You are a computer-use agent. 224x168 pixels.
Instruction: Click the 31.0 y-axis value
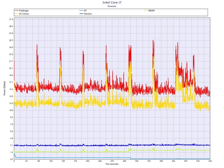pyautogui.click(x=11, y=19)
